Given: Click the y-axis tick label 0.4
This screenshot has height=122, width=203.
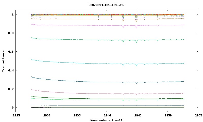Looking at the screenshot, I should tap(11, 70).
